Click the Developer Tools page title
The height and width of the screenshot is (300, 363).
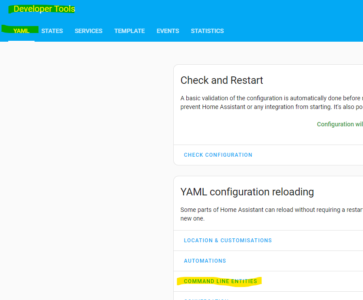(44, 9)
